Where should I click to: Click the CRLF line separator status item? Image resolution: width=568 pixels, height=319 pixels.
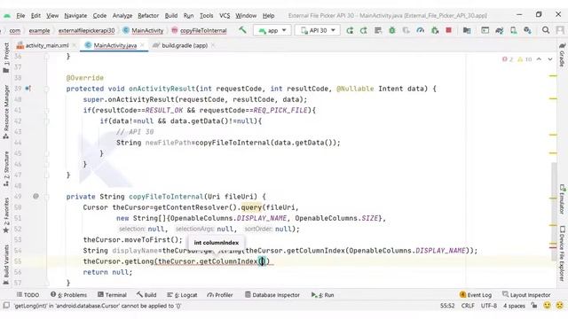point(468,306)
